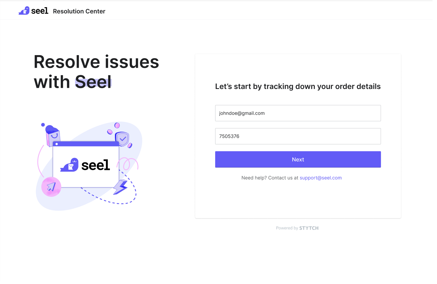Open the Resolution Center header title
The height and width of the screenshot is (284, 437).
pos(79,11)
